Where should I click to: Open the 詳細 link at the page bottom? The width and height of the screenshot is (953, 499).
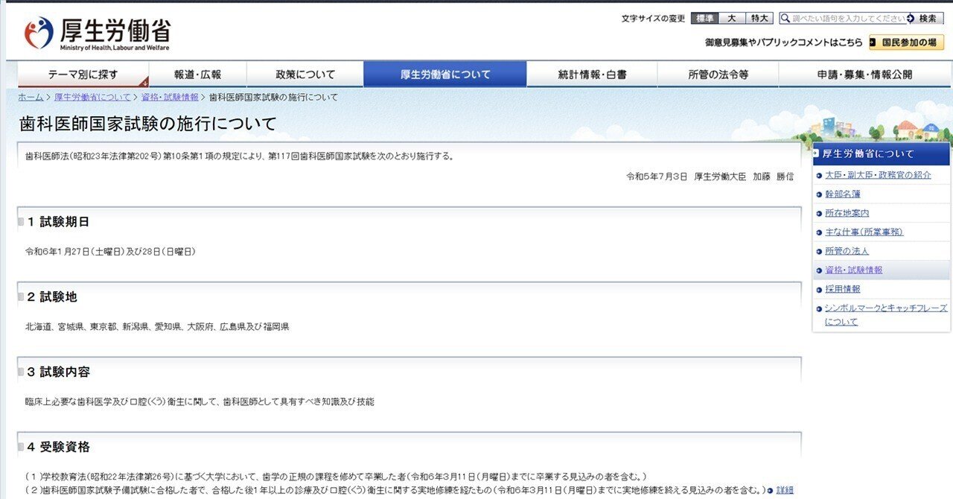tap(784, 490)
